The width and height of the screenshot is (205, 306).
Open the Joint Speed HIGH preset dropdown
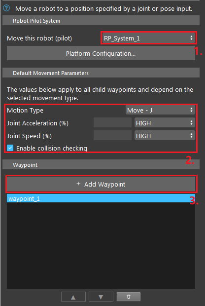click(165, 136)
